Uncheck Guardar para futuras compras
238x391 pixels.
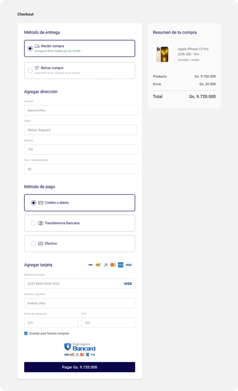click(26, 333)
